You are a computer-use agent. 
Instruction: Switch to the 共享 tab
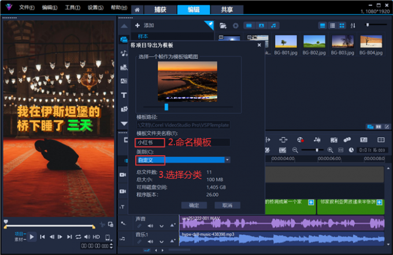(218, 10)
